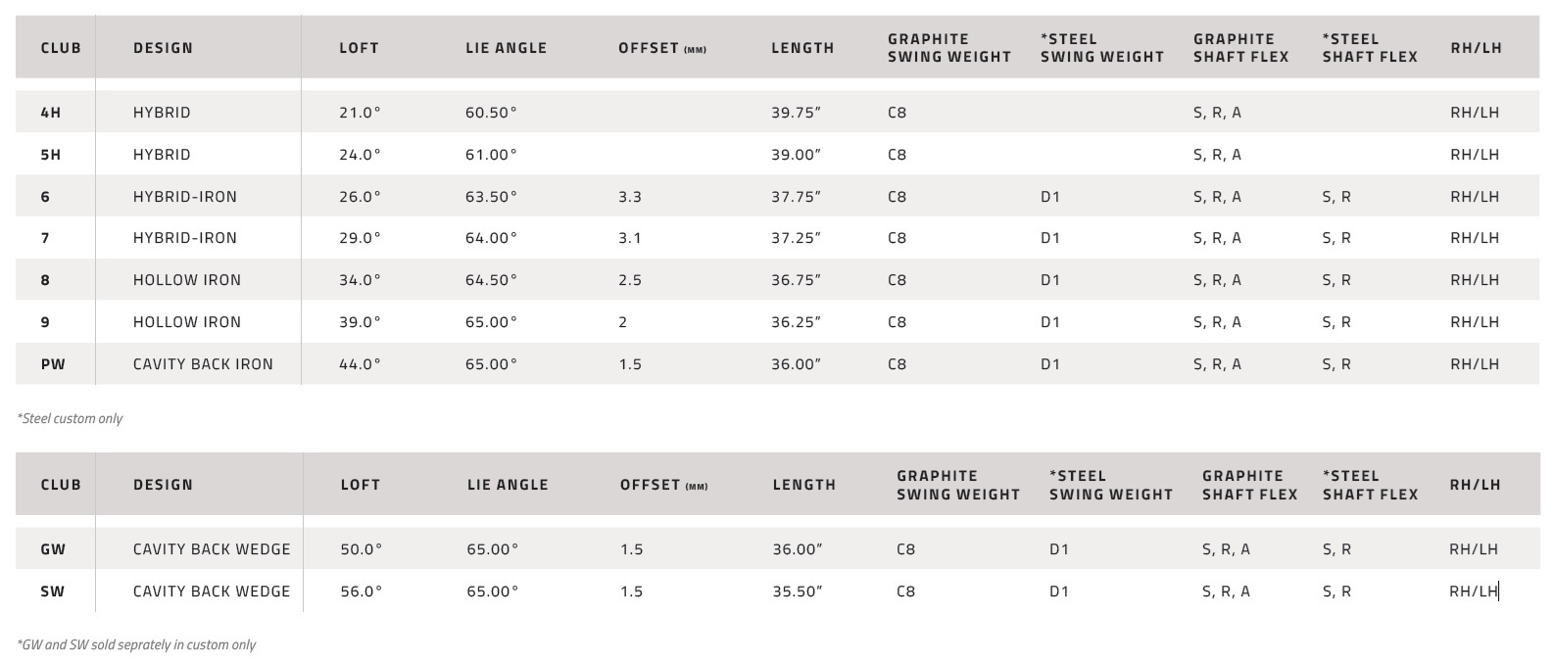Click the HYBRID-IRON design cell for club 6
1553x663 pixels.
point(185,197)
